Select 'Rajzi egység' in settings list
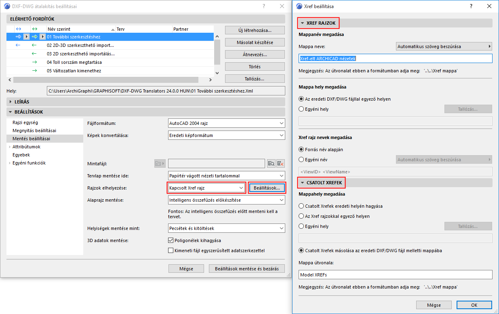This screenshot has width=499, height=314. point(45,122)
